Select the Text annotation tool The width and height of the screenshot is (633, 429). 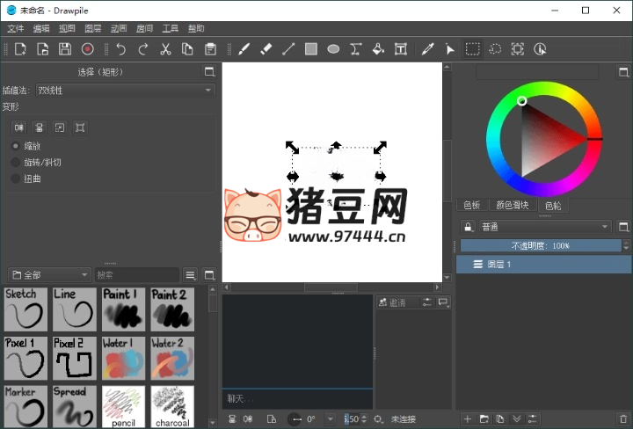click(401, 49)
